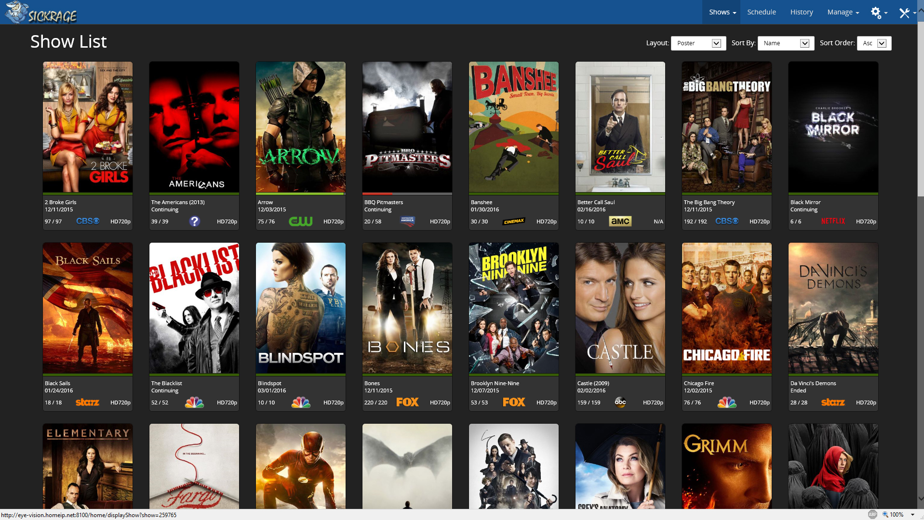The image size is (924, 520).
Task: Click the zoom magnifier in status bar
Action: pos(885,514)
